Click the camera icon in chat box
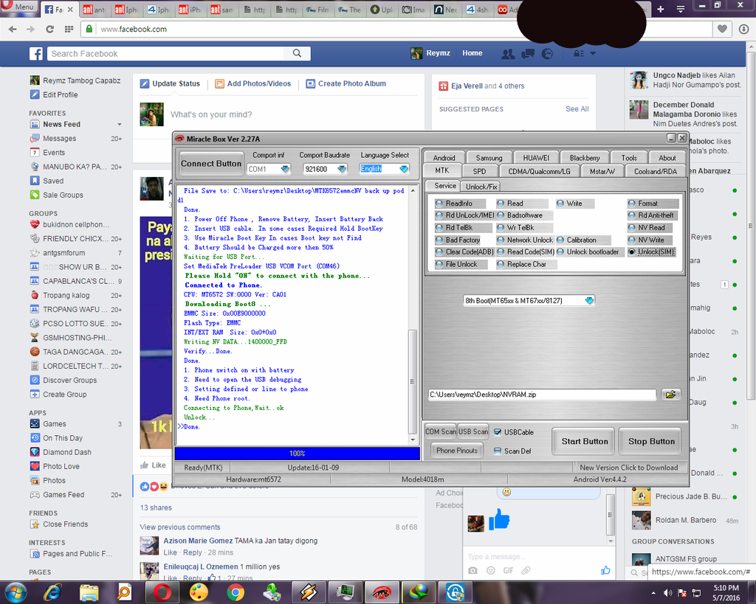This screenshot has height=604, width=756. tap(472, 570)
